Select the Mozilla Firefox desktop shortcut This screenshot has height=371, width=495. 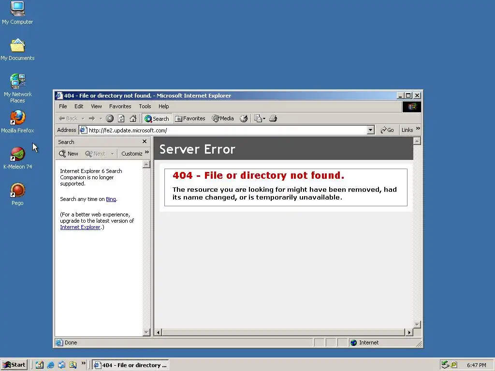[x=17, y=122]
